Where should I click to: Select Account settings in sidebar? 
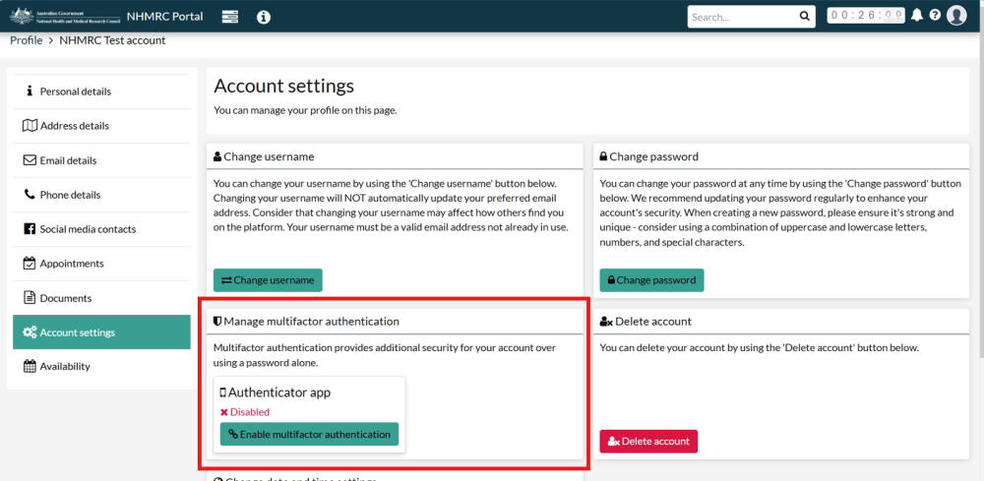point(101,332)
